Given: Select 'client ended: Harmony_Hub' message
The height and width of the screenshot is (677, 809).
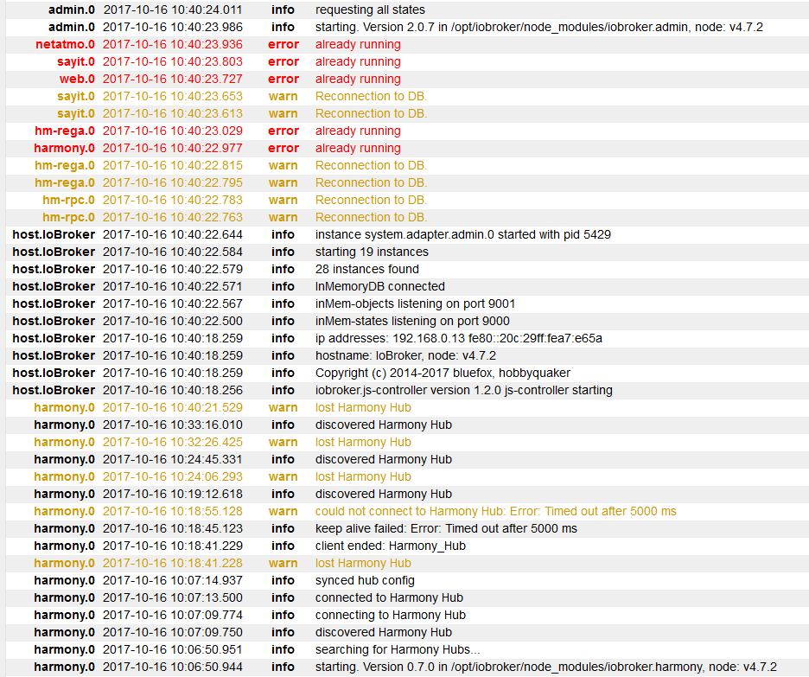Looking at the screenshot, I should pos(390,546).
